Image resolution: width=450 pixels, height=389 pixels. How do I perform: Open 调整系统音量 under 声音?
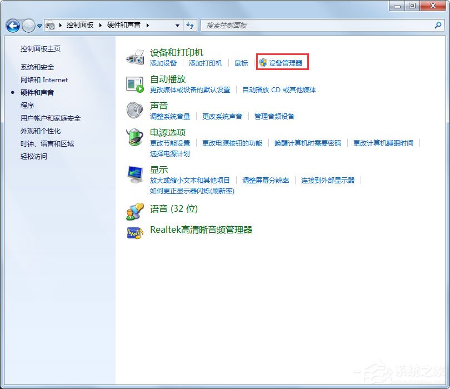(x=169, y=116)
